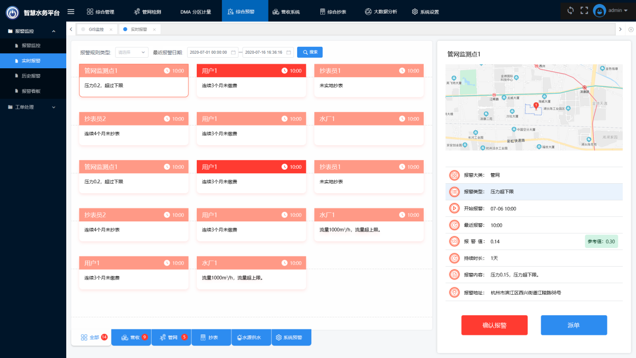The image size is (636, 358).
Task: Click the refresh icon in top bar
Action: 570,11
